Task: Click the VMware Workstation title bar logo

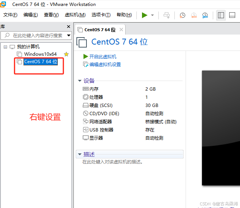Action: click(3, 4)
